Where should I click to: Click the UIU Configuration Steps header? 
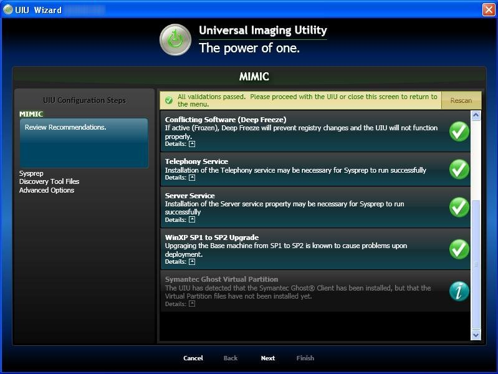pyautogui.click(x=85, y=100)
